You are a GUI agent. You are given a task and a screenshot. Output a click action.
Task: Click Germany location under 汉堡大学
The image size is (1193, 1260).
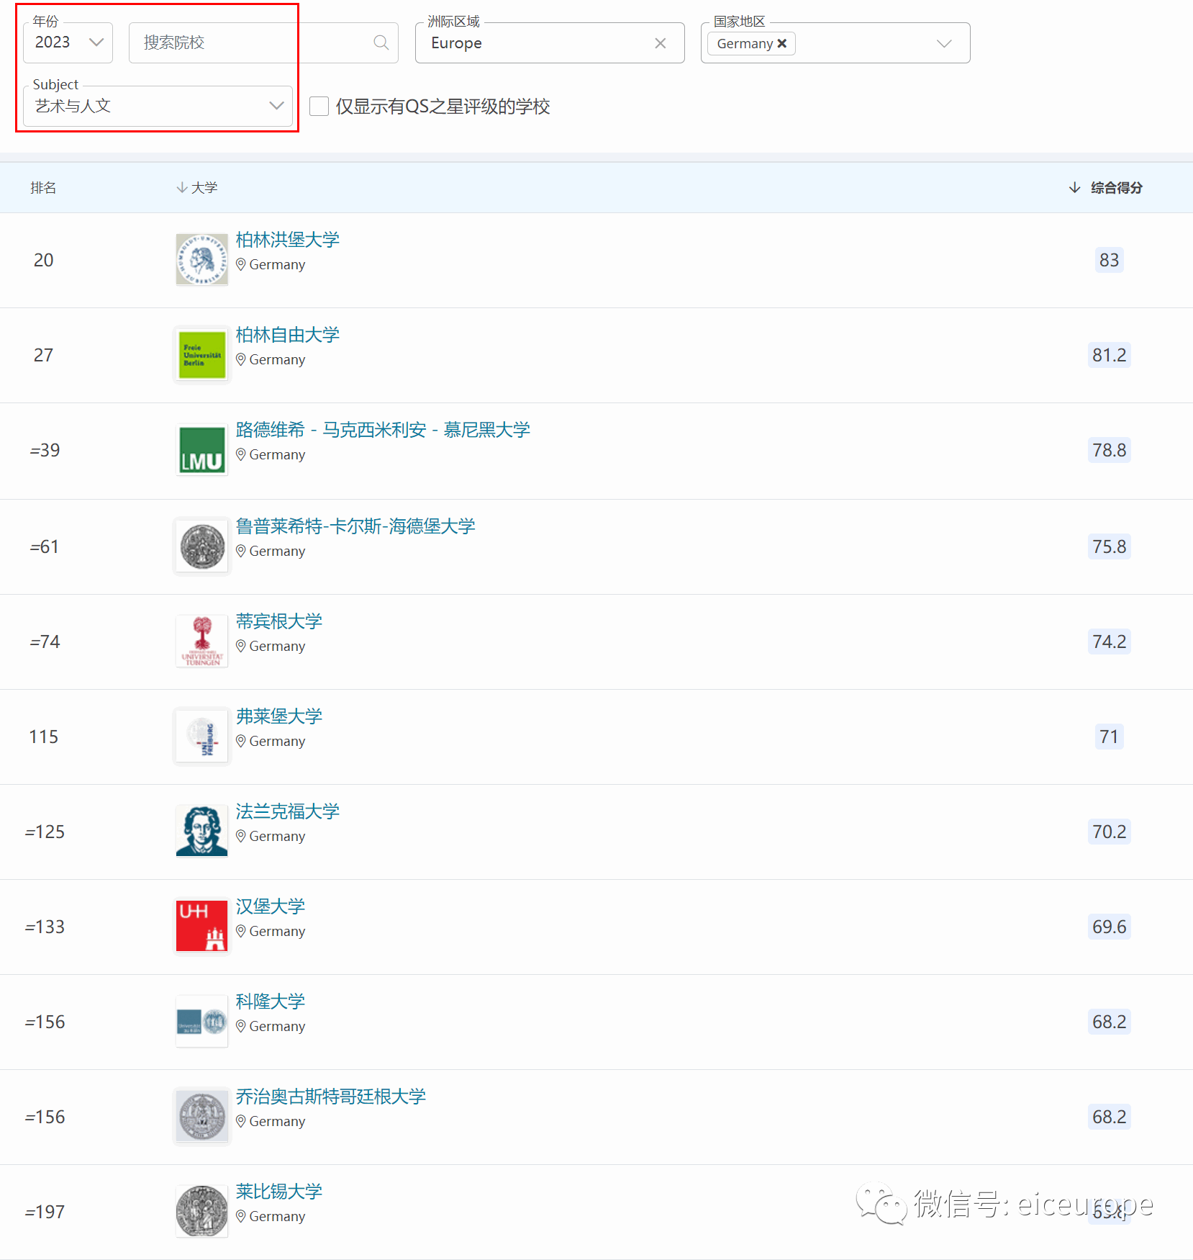coord(271,931)
